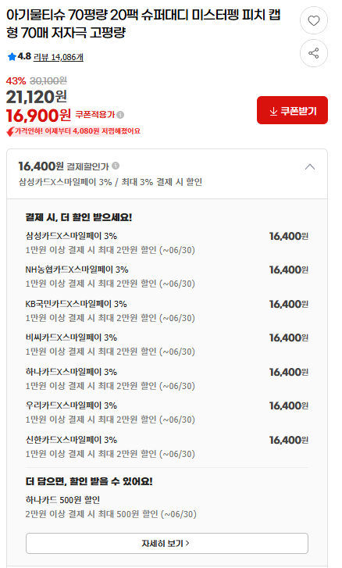Collapse the 결제할인가 panel chevron
Viewport: 342px width, 568px height.
pyautogui.click(x=310, y=167)
